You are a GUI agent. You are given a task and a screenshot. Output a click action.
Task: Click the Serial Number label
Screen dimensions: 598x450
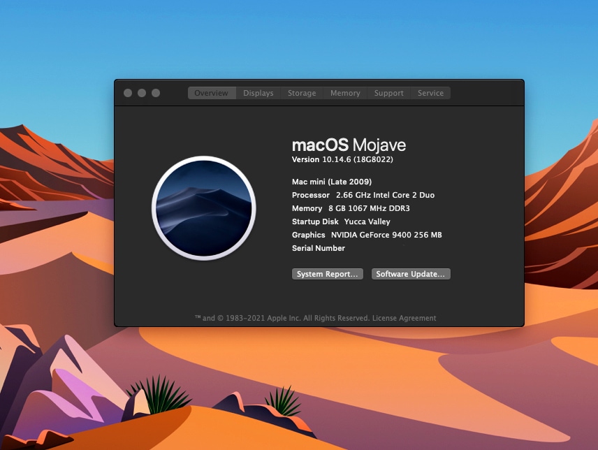pos(319,248)
